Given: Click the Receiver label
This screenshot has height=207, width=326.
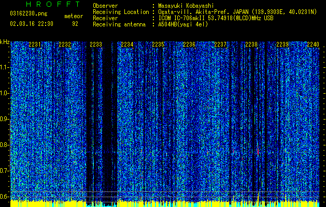Looking at the screenshot, I should [105, 18].
